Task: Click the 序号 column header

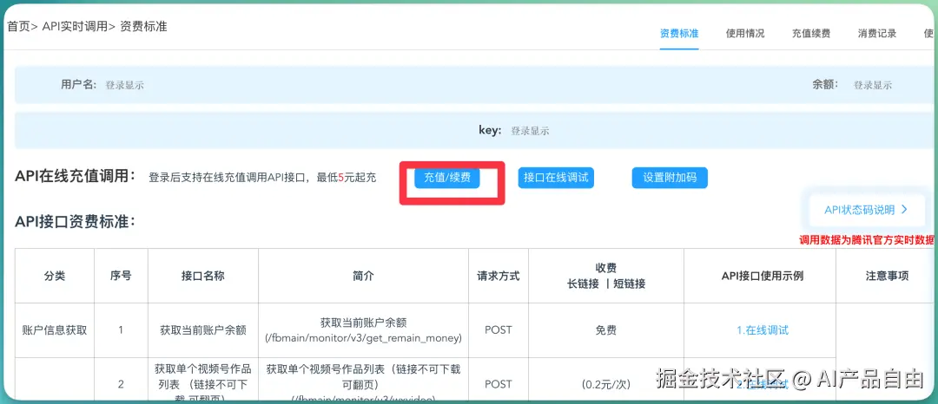Action: click(x=121, y=276)
